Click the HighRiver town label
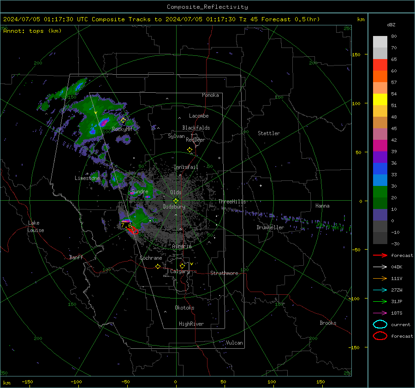The height and width of the screenshot is (388, 415). [x=191, y=324]
